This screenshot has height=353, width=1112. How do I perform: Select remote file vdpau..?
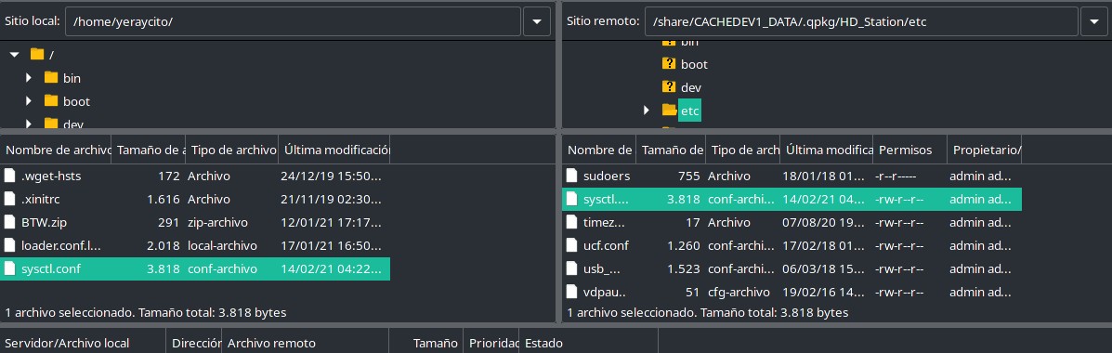pyautogui.click(x=791, y=292)
